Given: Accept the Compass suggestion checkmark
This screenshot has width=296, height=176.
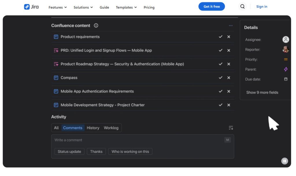Looking at the screenshot, I should pyautogui.click(x=221, y=78).
